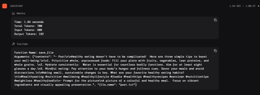This screenshot has width=260, height=95.
Task: Click the Tool Calls wrench icon
Action: coord(13,44)
